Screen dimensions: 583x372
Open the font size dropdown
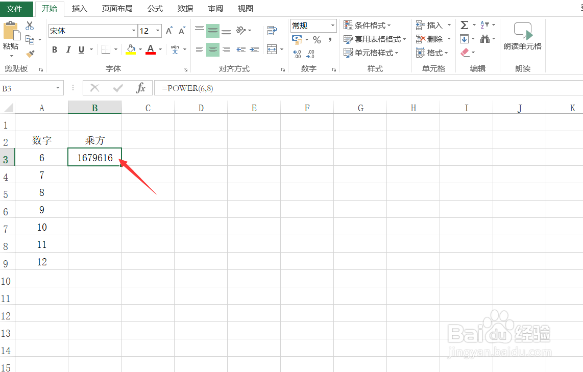157,31
